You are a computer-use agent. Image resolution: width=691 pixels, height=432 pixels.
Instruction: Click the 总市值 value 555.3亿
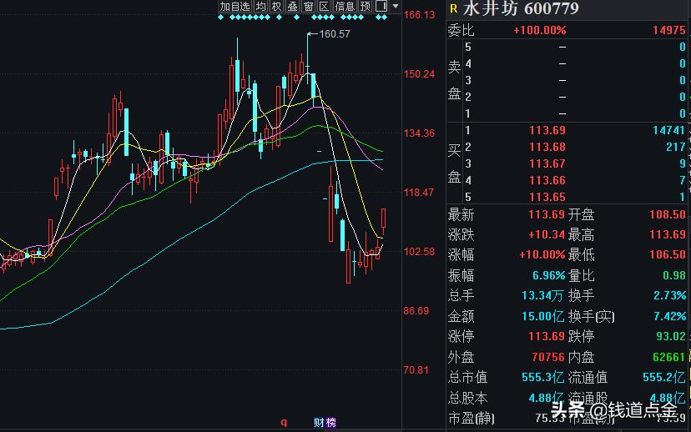tap(542, 378)
